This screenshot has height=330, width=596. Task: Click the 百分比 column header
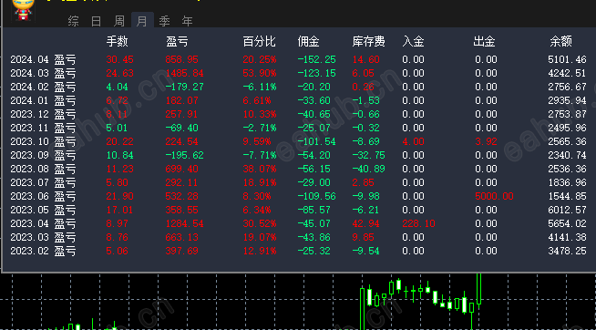point(259,41)
